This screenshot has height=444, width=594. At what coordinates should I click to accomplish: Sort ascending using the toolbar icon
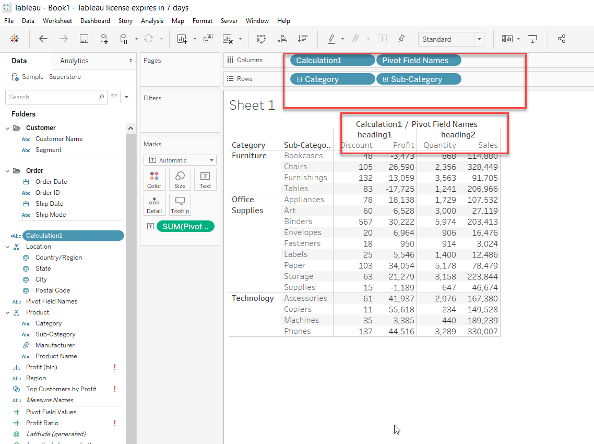coord(282,39)
